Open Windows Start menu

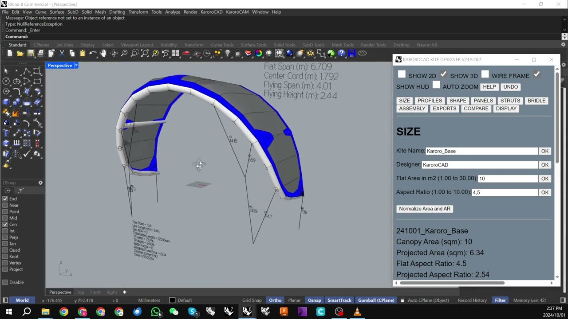tap(8, 312)
